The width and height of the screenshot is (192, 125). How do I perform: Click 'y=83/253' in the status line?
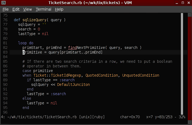164,117
